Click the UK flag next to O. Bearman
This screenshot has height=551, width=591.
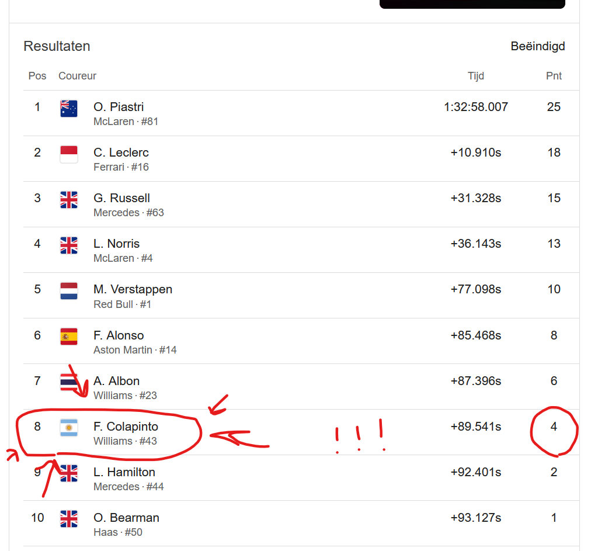coord(69,519)
